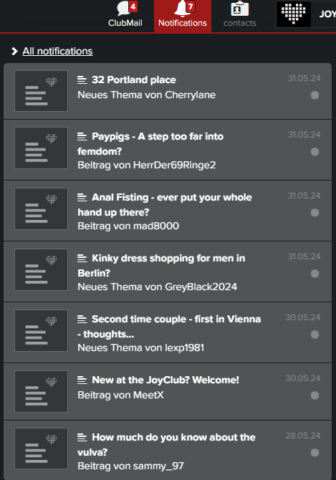
Task: Open the All notifications link
Action: coord(57,51)
